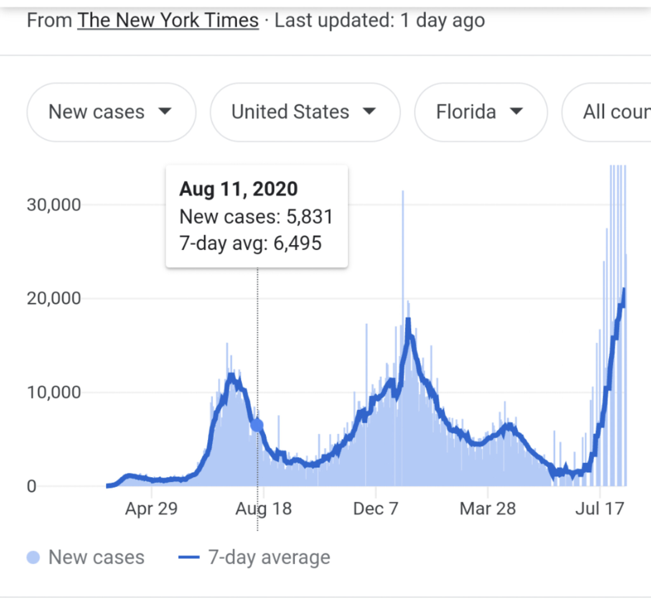
Task: Open the Florida state dropdown
Action: (480, 112)
